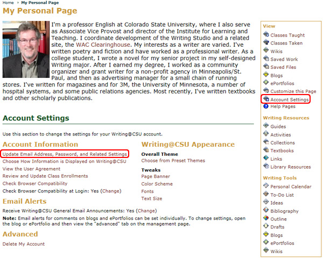Open Choose from Preset Themes
This screenshot has height=259, width=323.
[x=173, y=161]
